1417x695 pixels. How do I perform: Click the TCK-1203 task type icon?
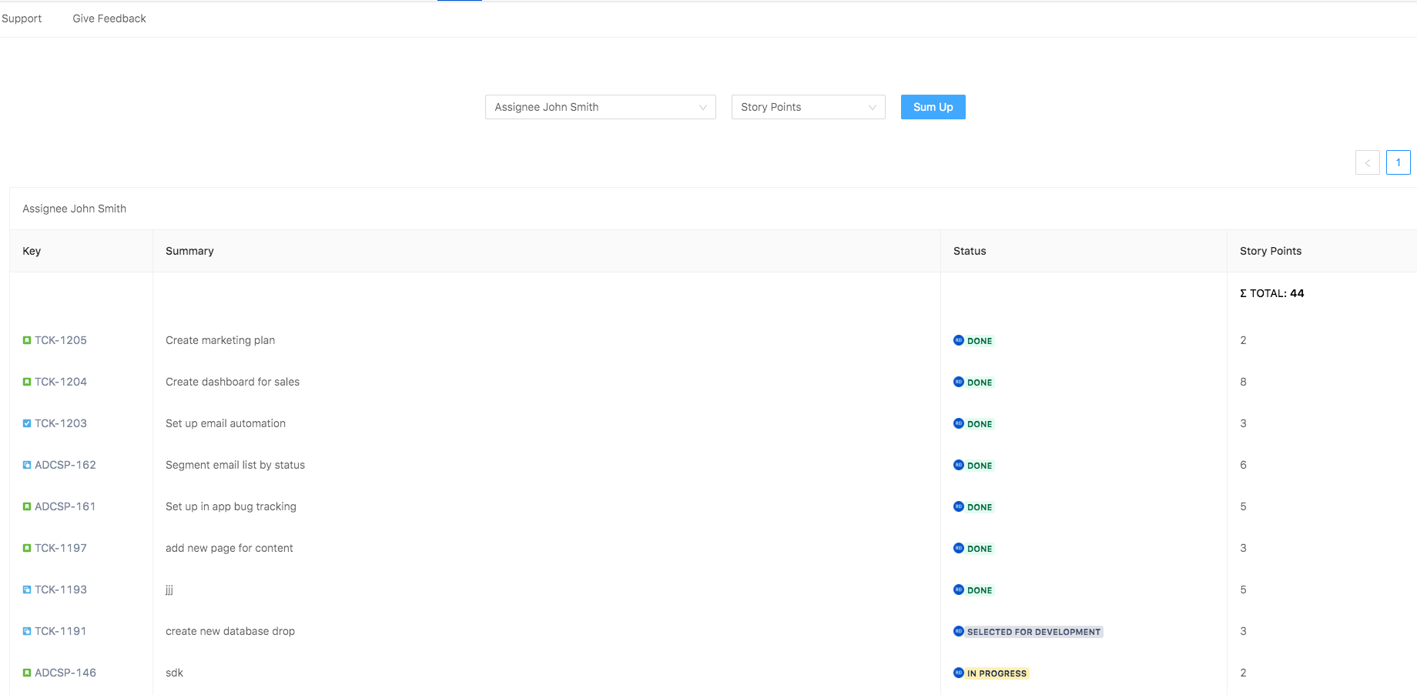pos(27,423)
